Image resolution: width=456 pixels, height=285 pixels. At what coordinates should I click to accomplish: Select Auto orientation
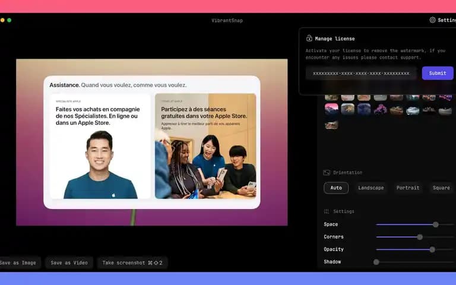pyautogui.click(x=336, y=188)
